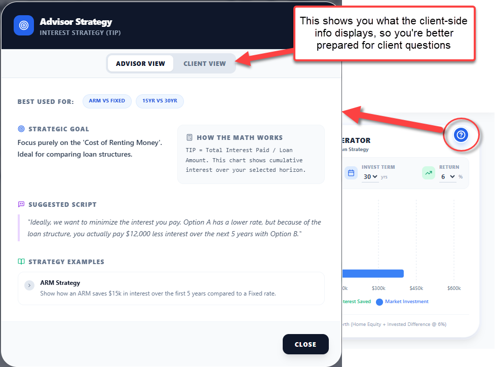Click the Invest Term calendar icon
Viewport: 495px width, 367px height.
click(x=351, y=173)
